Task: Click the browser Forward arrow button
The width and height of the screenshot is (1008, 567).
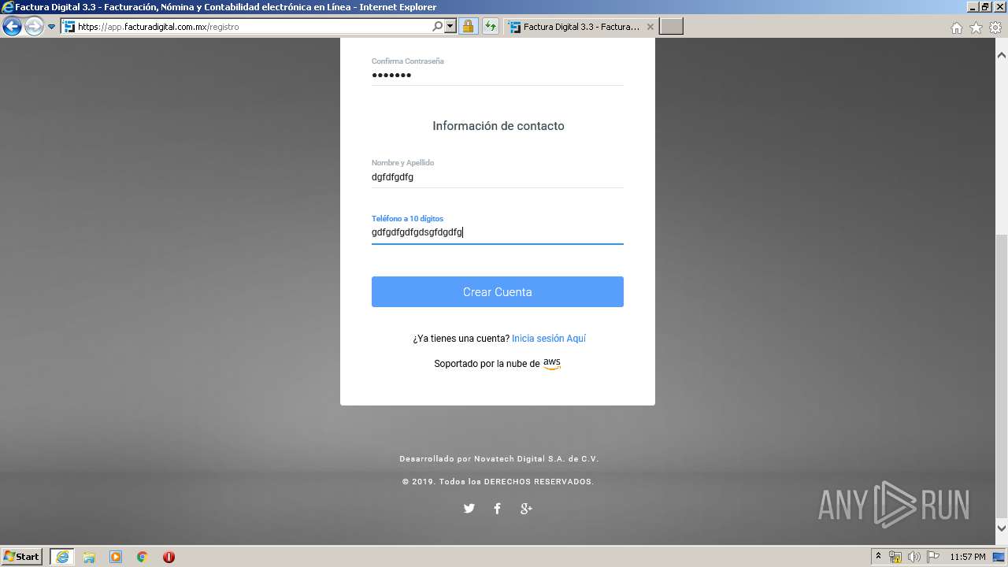Action: 34,27
